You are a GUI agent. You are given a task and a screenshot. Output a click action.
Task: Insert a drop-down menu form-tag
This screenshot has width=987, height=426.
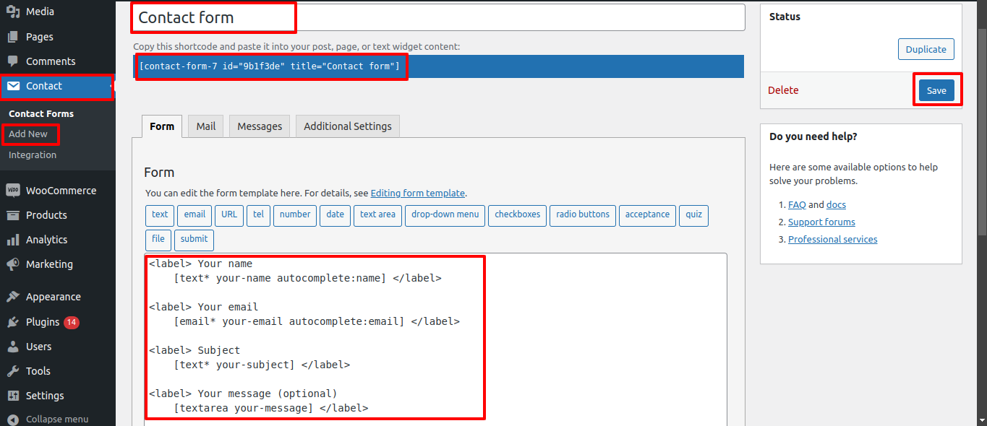click(445, 214)
